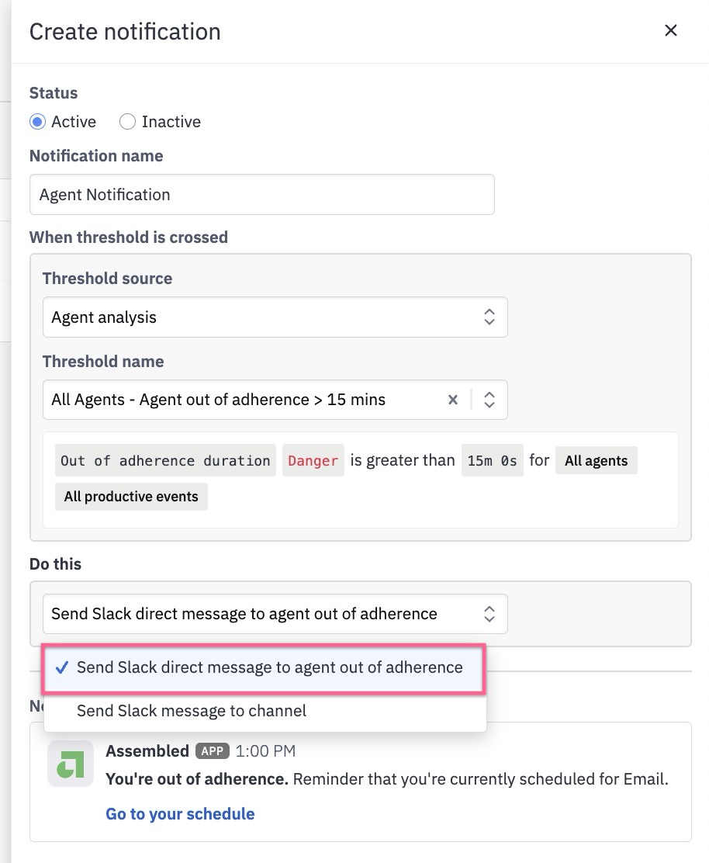This screenshot has width=709, height=863.
Task: Clear the selected threshold name
Action: (453, 400)
